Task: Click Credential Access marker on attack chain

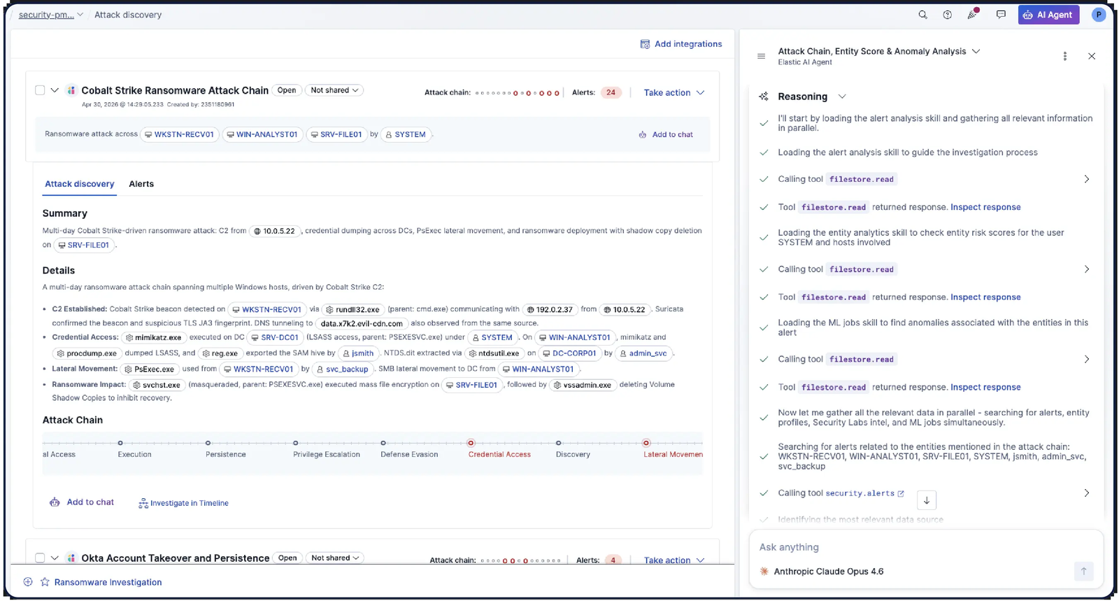Action: click(x=471, y=443)
